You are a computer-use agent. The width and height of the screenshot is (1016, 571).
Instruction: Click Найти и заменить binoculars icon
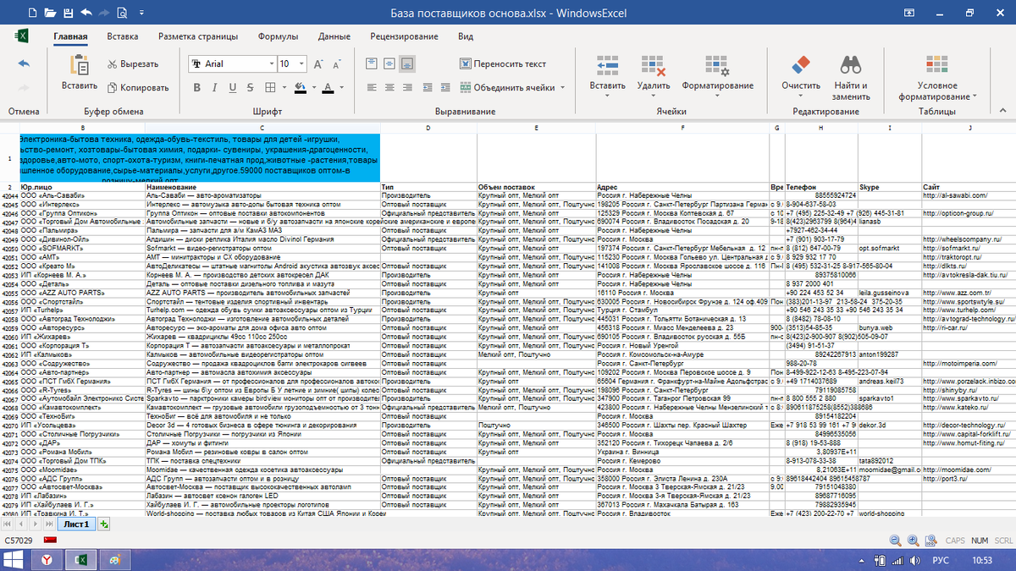[851, 66]
